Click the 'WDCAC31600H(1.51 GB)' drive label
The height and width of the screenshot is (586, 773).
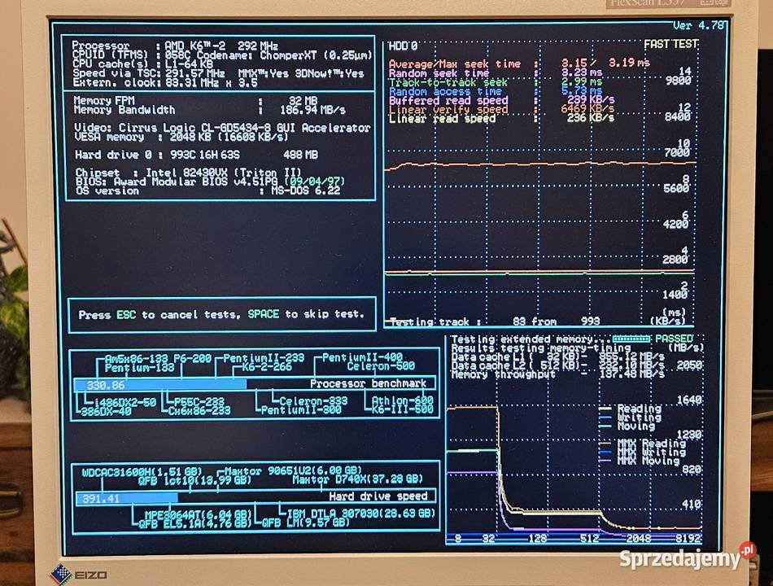[142, 471]
